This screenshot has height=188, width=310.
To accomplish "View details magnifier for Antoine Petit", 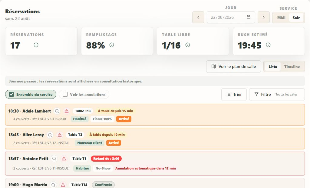I will (54, 159).
